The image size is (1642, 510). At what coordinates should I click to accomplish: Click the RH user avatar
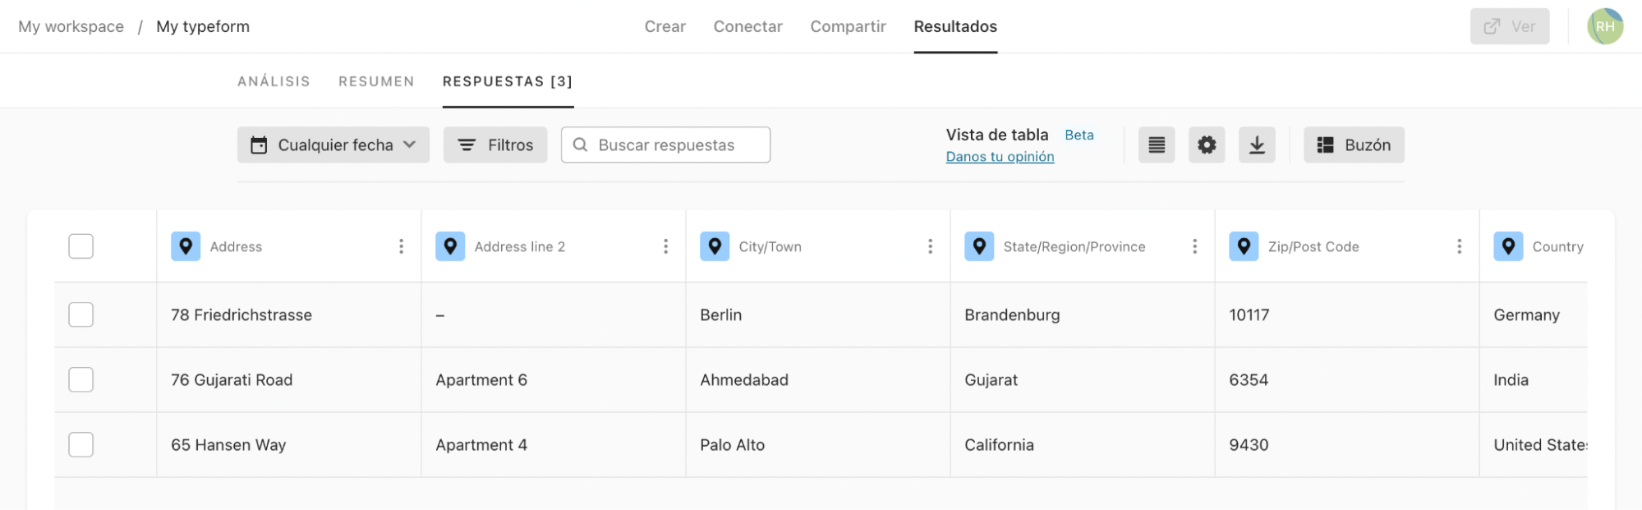pyautogui.click(x=1604, y=26)
